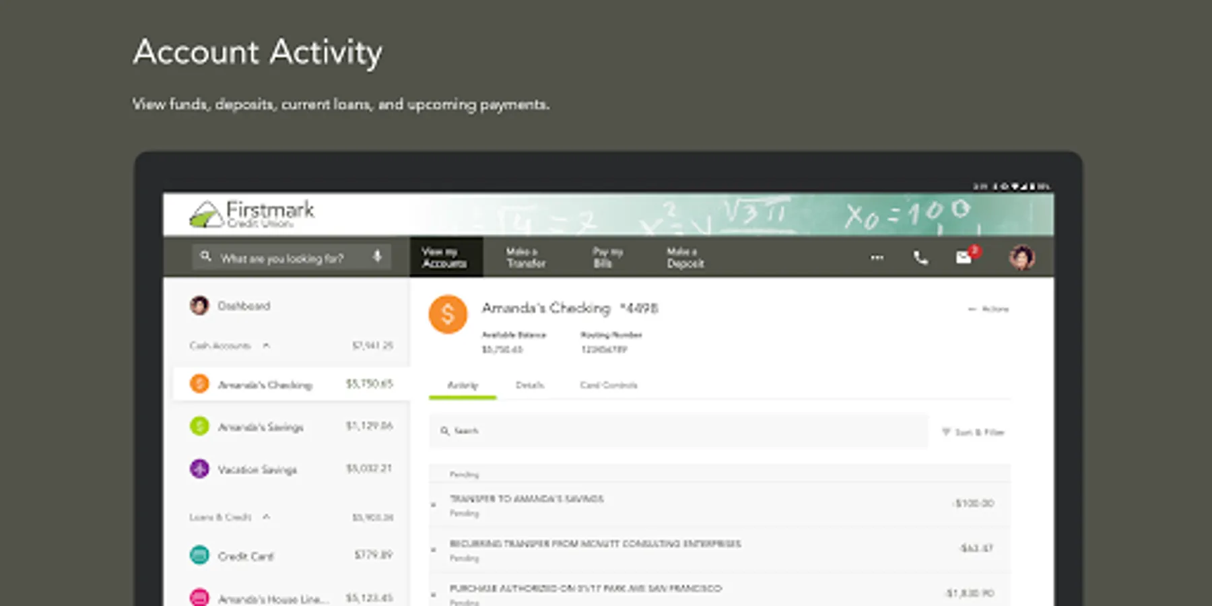Image resolution: width=1212 pixels, height=606 pixels.
Task: Click the Firstmark Credit Union logo
Action: (x=252, y=214)
